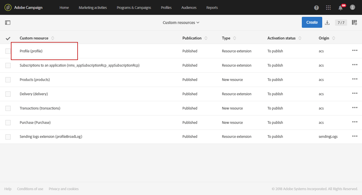Screen dimensions: 362x195
Task: Select the Delivery (delivery) row checkbox
Action: pos(8,94)
